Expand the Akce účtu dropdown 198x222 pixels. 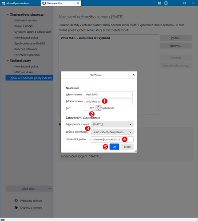coord(29,189)
